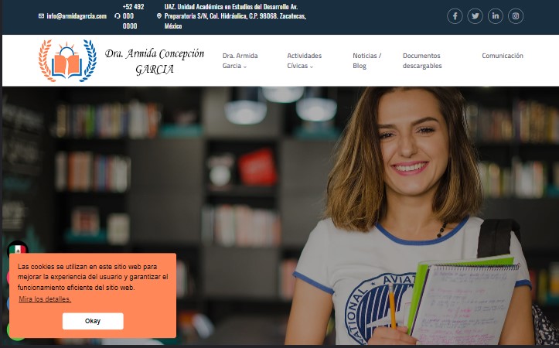
Task: Open the Mira los detalles link
Action: 45,299
